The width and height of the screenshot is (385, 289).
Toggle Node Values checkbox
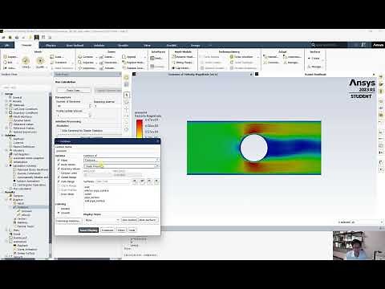tap(59, 165)
